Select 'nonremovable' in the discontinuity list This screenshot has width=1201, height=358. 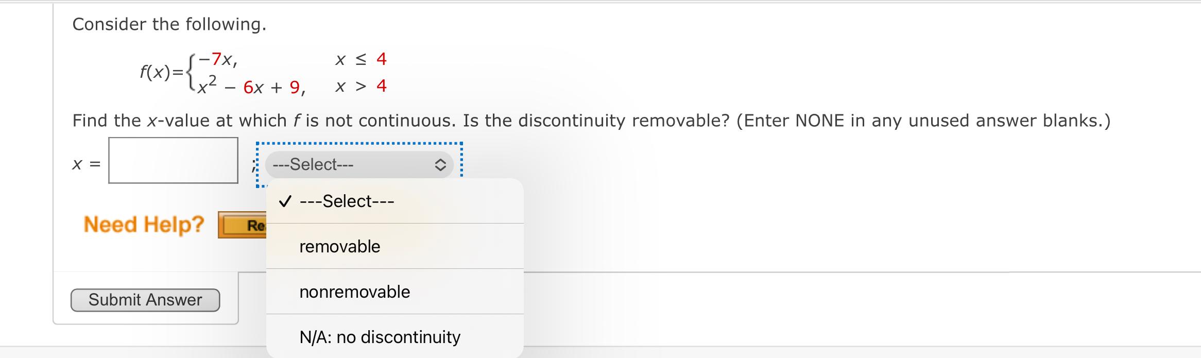pos(354,291)
